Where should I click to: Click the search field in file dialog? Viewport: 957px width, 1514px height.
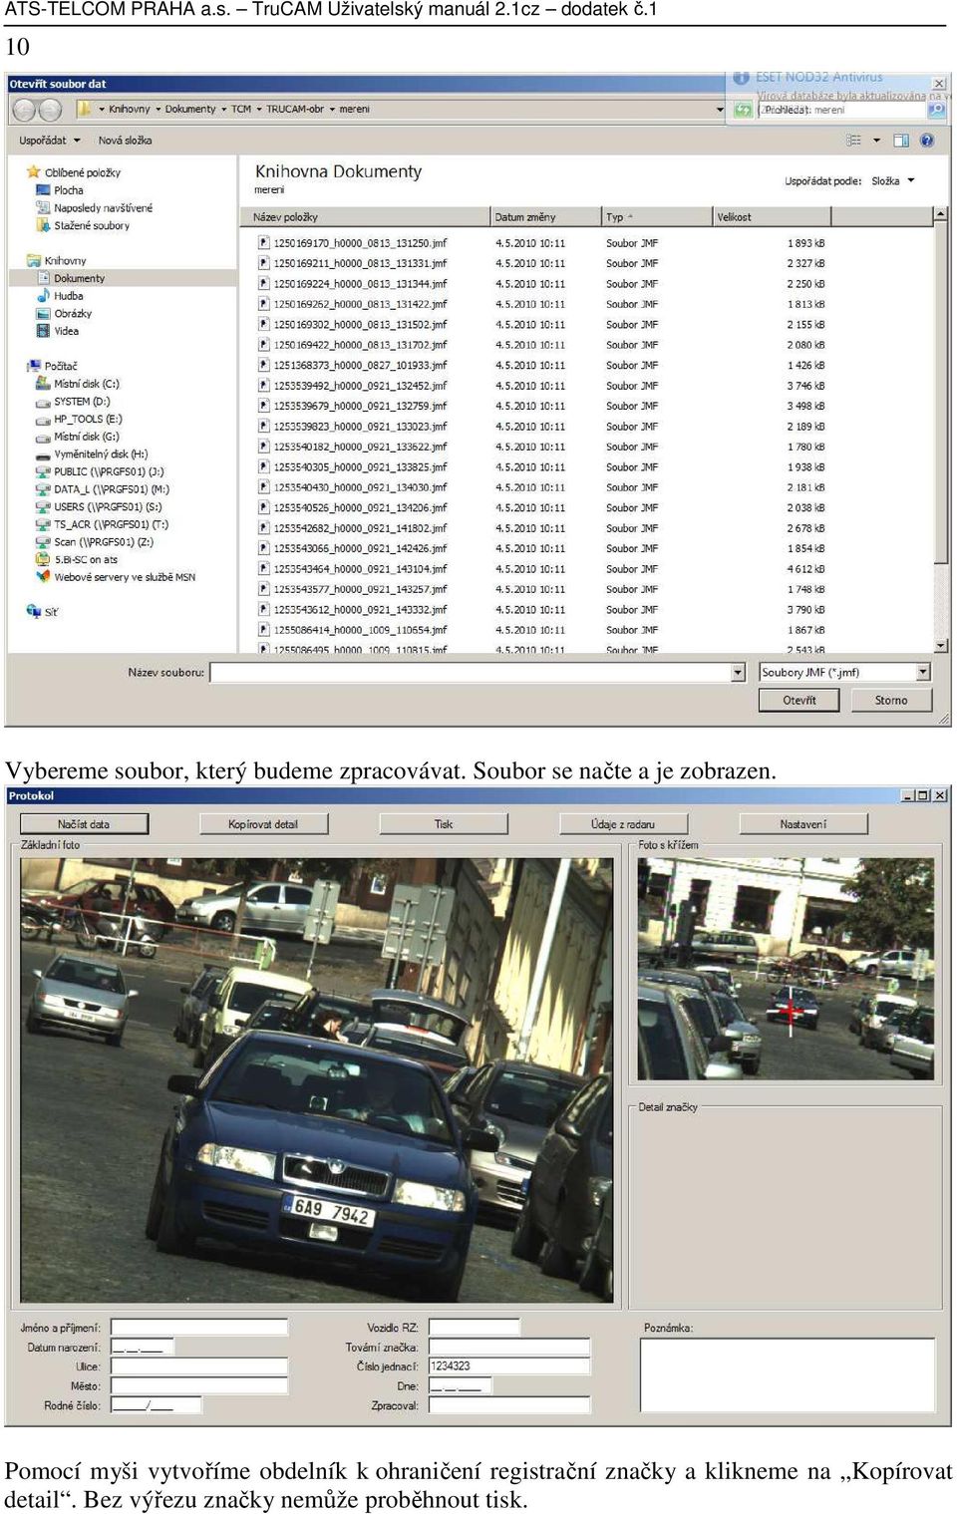pos(841,110)
